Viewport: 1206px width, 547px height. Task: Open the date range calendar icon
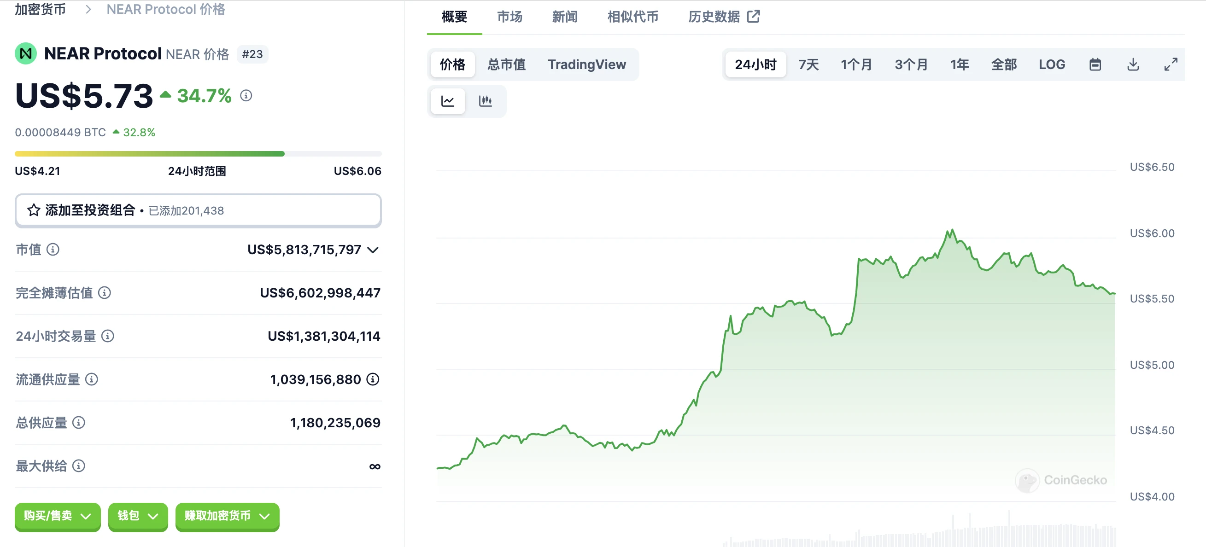(1095, 64)
